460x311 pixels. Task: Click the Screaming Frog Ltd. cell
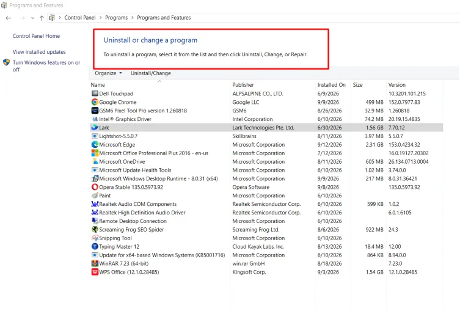[x=256, y=230]
